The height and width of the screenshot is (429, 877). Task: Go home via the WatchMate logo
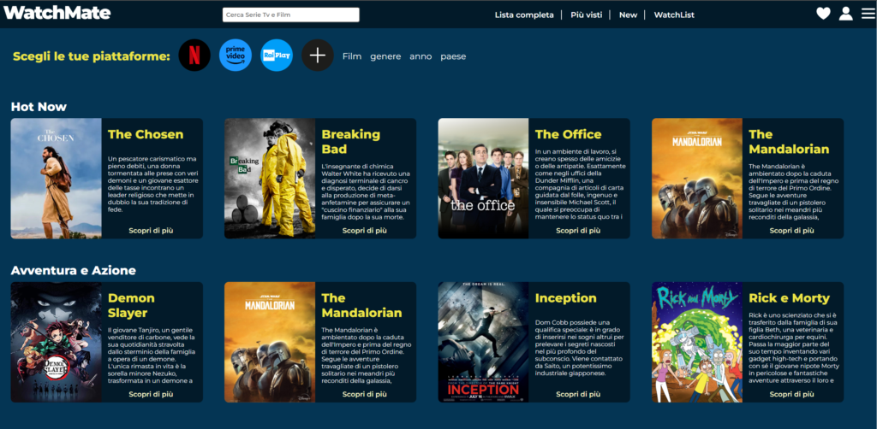click(57, 13)
